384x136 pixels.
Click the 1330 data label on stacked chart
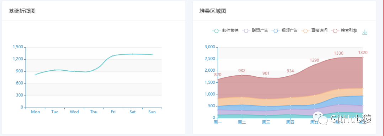pos(338,53)
